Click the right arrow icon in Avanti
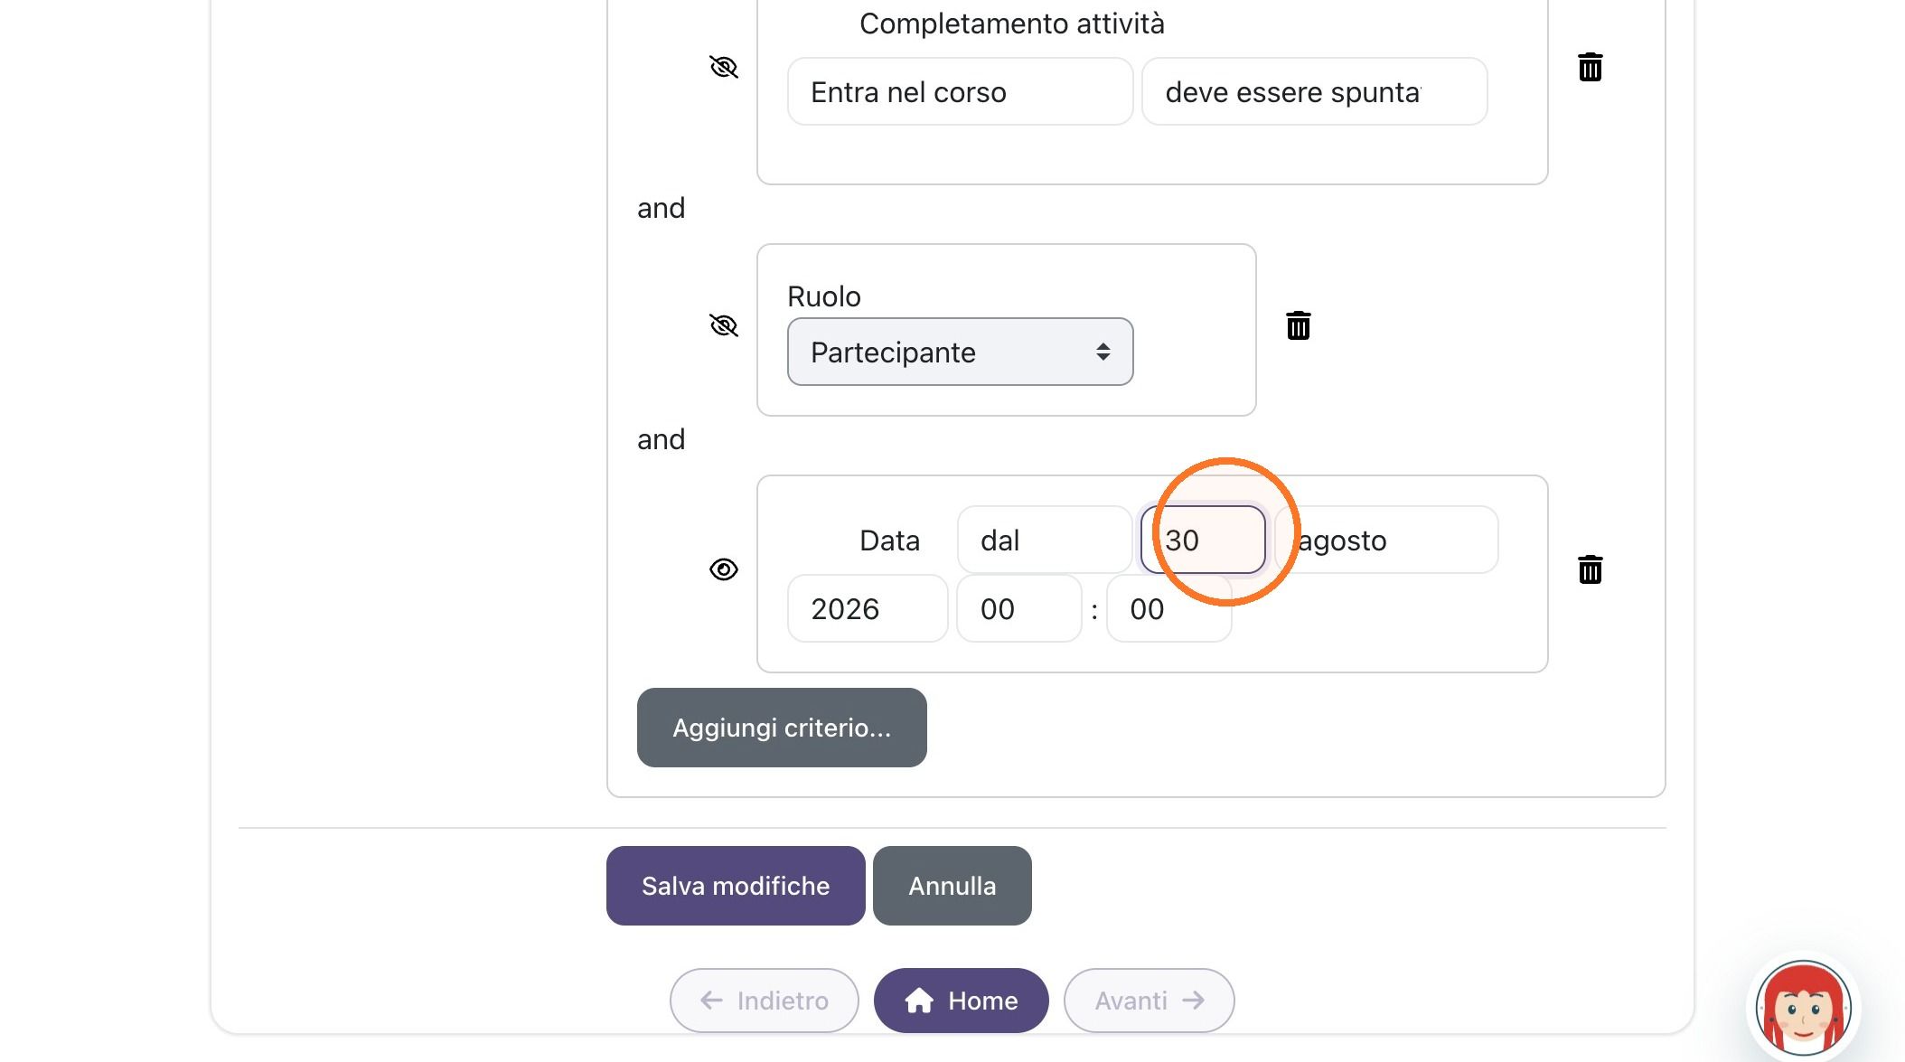The height and width of the screenshot is (1062, 1905). [x=1193, y=1001]
